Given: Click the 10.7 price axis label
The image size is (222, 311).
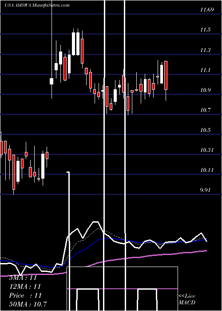Looking at the screenshot, I should [x=205, y=110].
